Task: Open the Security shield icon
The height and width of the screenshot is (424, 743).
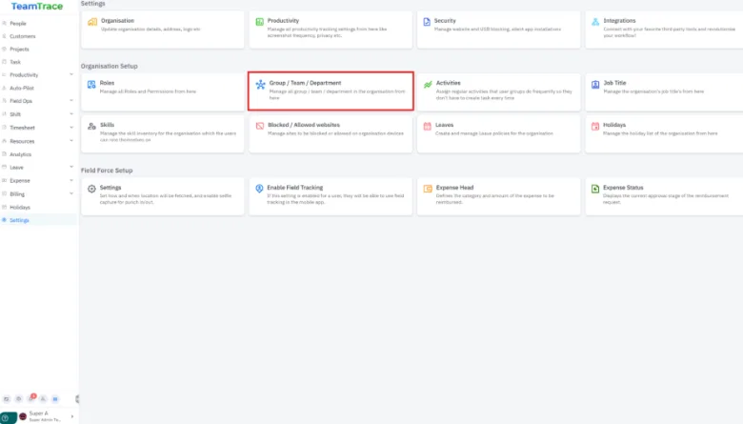Action: (x=428, y=23)
